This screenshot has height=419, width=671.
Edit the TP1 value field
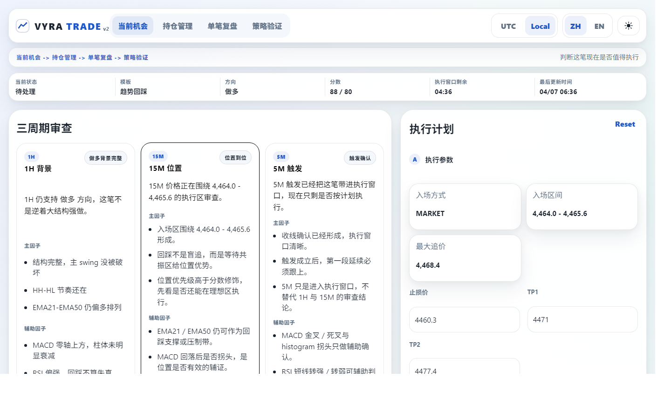point(582,319)
